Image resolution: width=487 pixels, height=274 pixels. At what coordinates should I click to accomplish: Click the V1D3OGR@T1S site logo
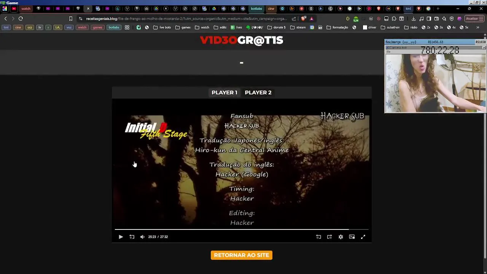click(242, 40)
